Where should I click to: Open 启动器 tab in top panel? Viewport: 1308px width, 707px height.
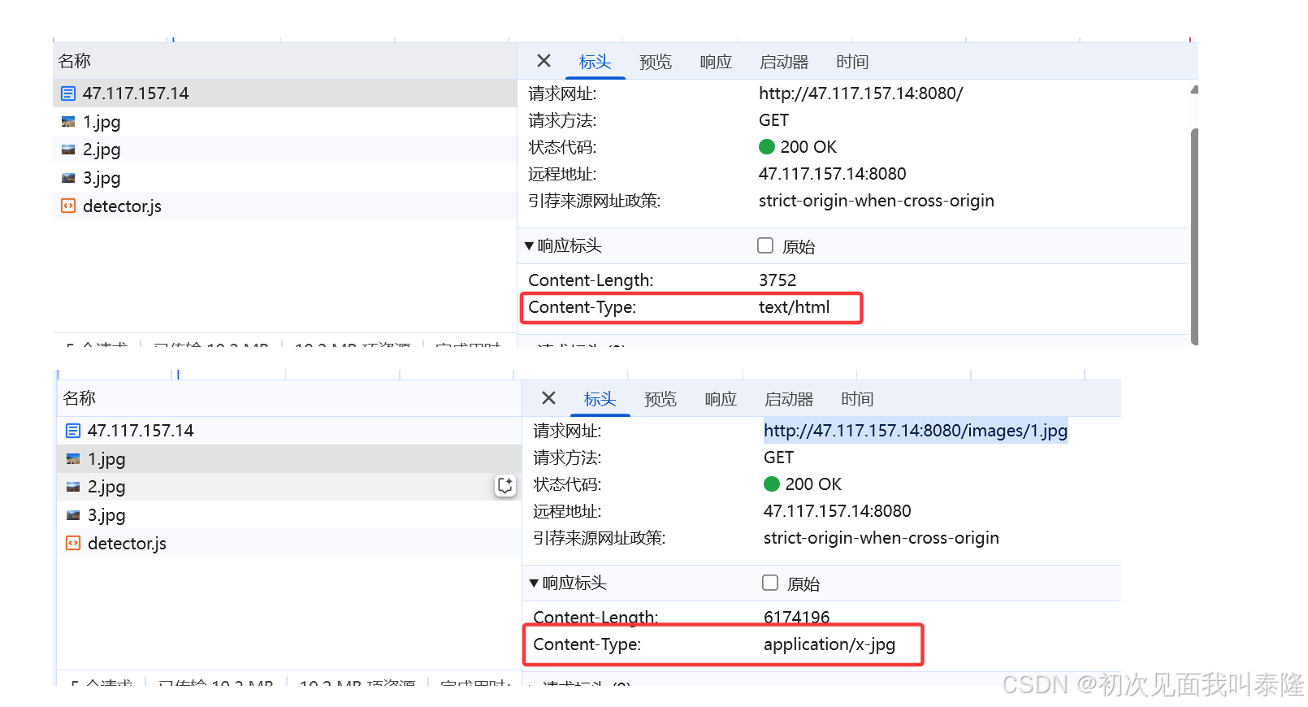pyautogui.click(x=784, y=62)
